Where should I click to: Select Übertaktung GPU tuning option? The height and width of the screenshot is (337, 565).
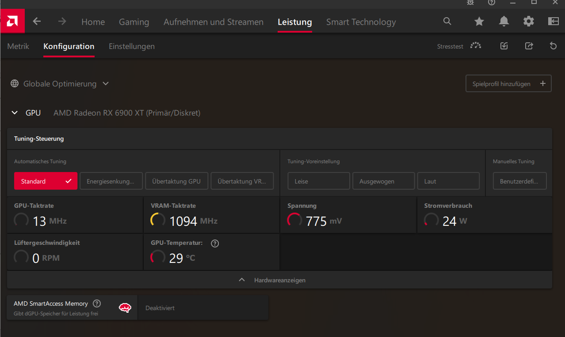176,181
